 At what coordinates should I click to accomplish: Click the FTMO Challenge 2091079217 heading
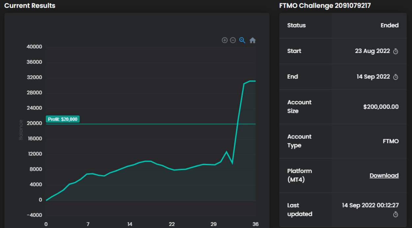(325, 6)
